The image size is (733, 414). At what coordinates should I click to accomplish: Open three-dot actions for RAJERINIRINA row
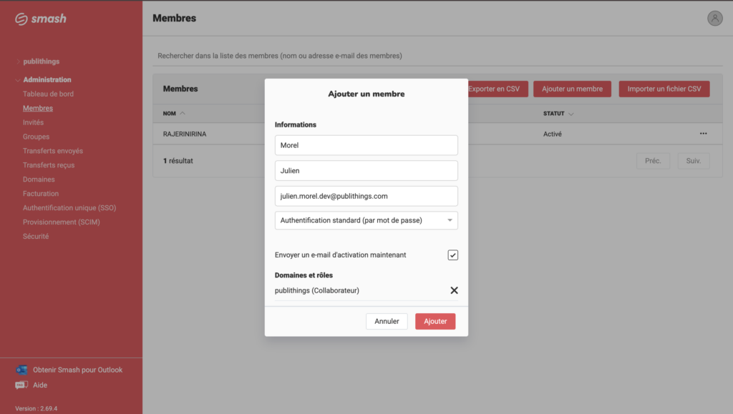703,134
